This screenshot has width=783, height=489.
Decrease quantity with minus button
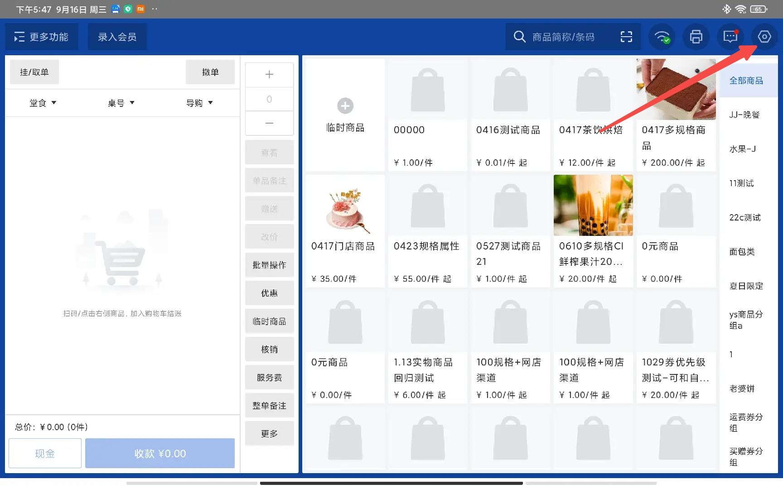pyautogui.click(x=269, y=123)
